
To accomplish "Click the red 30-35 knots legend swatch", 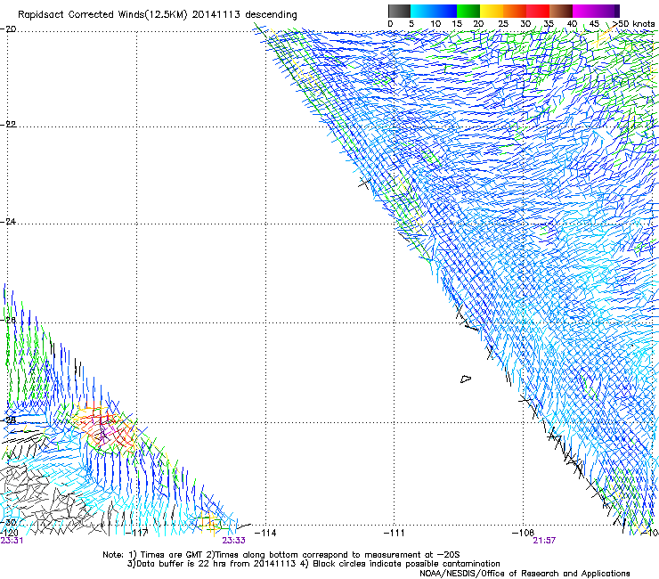I will 538,11.
